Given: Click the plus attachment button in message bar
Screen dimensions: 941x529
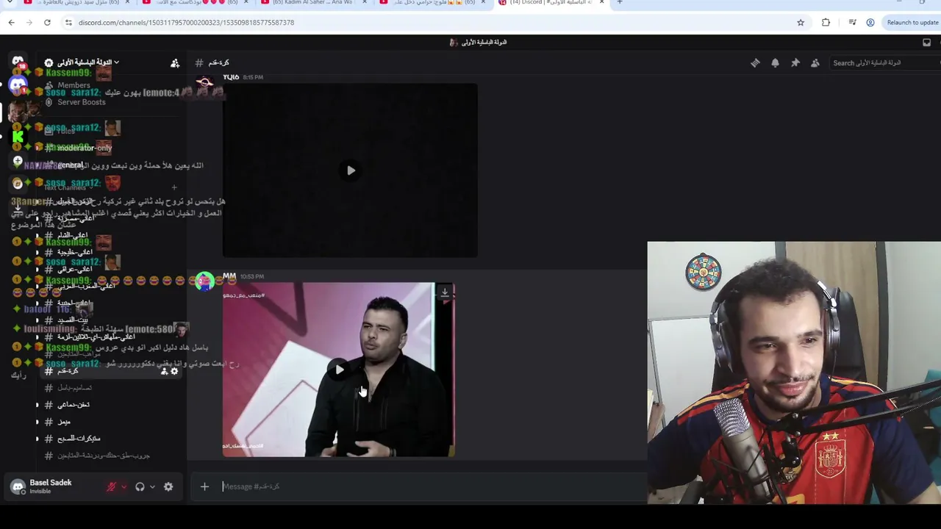Looking at the screenshot, I should pos(204,486).
